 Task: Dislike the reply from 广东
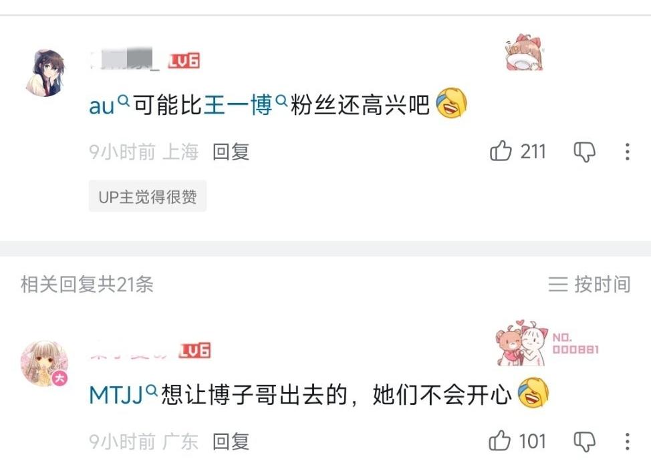click(x=585, y=441)
